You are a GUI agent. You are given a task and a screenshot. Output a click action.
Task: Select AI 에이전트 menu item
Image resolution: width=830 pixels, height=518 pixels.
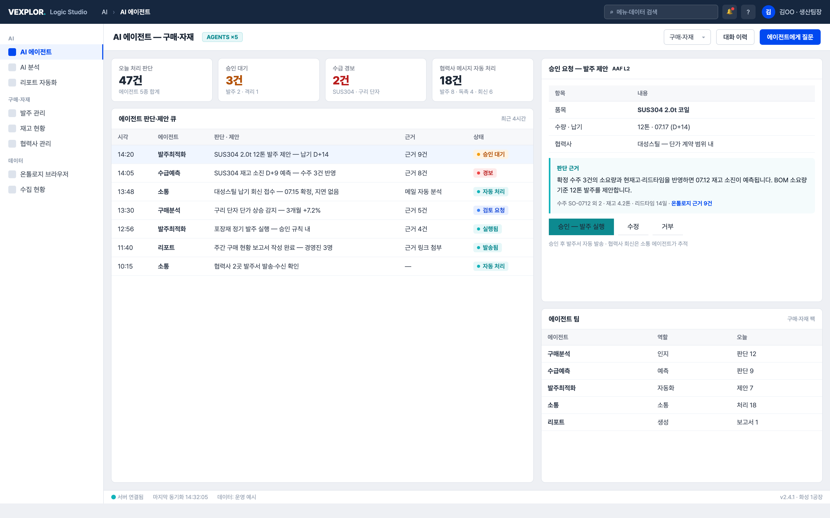click(x=51, y=52)
